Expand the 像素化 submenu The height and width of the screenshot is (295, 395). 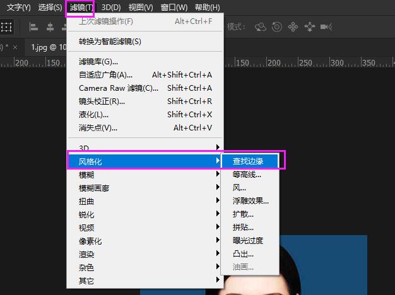(145, 241)
